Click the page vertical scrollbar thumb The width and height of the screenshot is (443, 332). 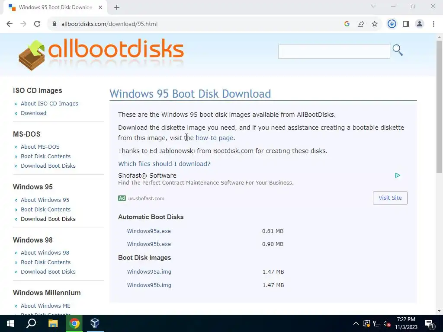pyautogui.click(x=439, y=107)
